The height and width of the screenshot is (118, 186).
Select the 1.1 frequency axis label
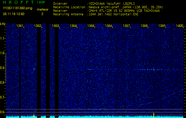[x=3, y=38]
